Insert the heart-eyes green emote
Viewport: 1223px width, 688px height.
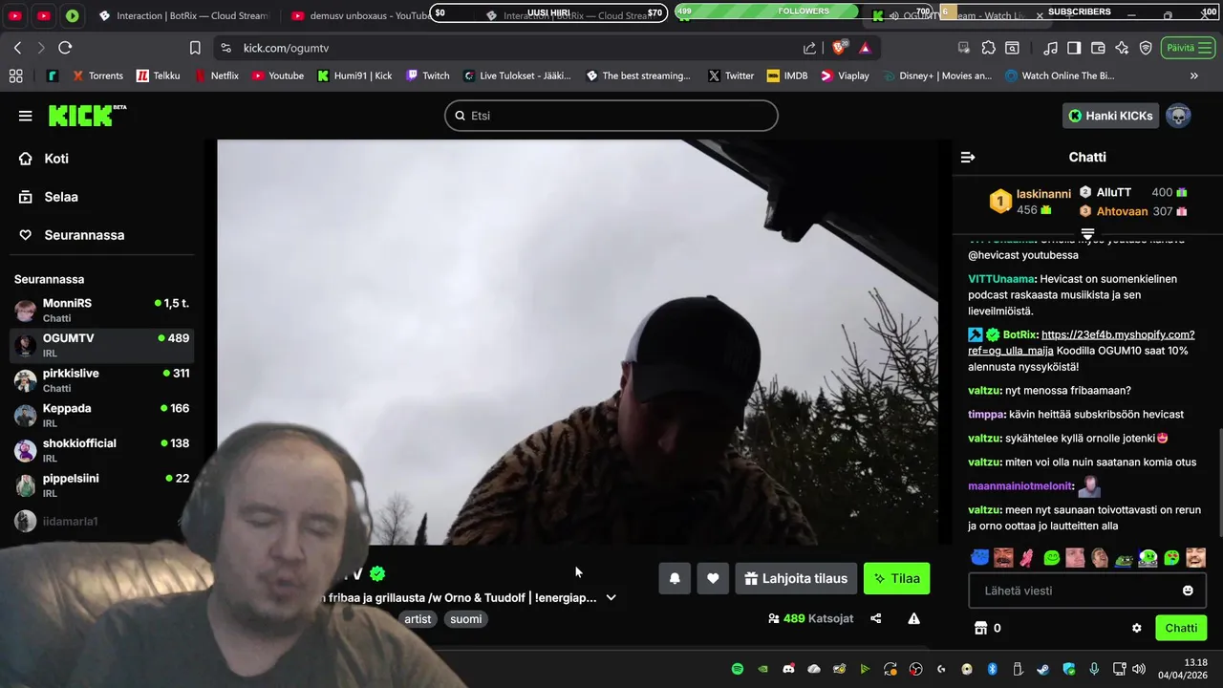[1171, 557]
